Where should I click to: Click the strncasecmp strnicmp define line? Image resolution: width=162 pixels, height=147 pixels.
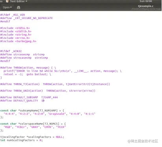coord(24,58)
